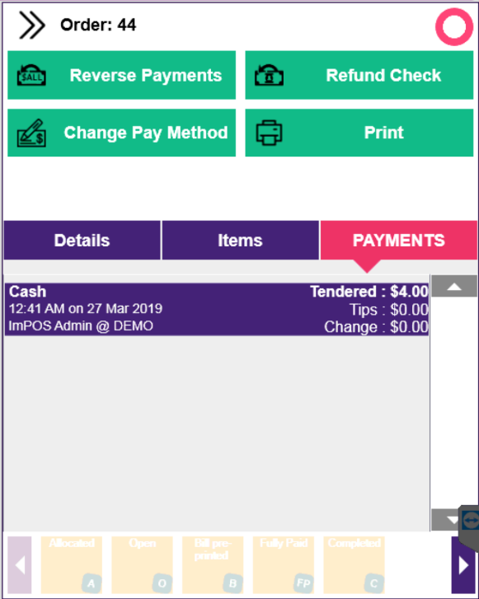Toggle the Fully Paid status filter
The image size is (479, 599).
[284, 564]
